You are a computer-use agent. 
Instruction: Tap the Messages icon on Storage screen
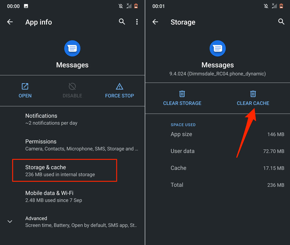coord(217,48)
